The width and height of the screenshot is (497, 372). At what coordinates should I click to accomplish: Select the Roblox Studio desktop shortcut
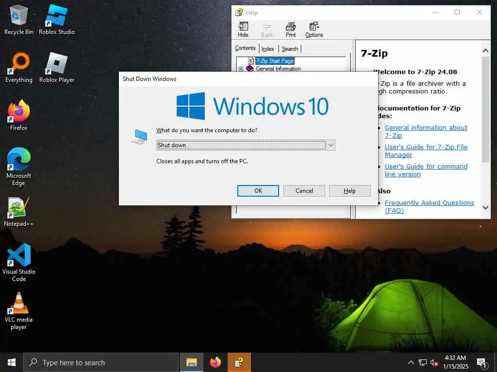[x=57, y=19]
